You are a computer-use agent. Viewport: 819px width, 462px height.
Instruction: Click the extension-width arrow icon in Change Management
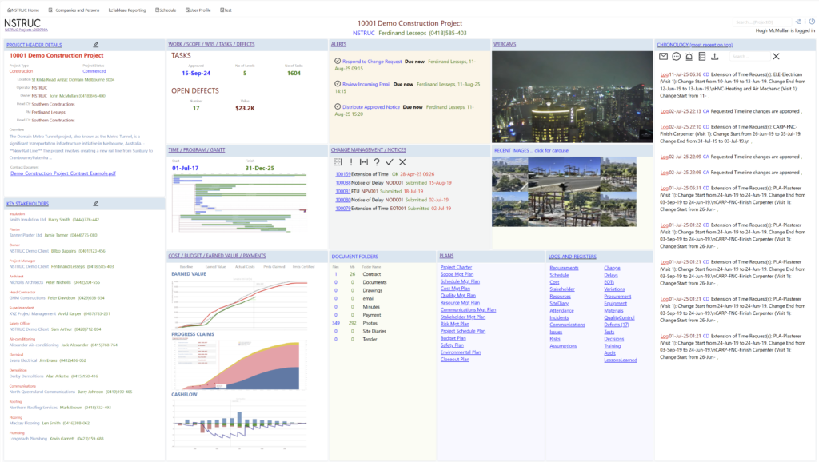(x=364, y=162)
